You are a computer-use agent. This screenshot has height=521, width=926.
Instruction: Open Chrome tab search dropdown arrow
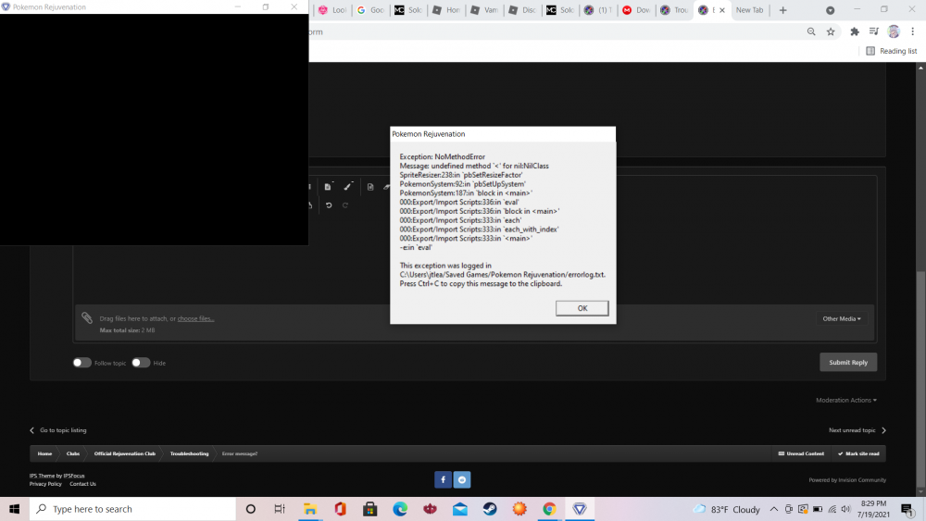(x=830, y=10)
